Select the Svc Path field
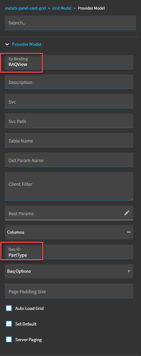The width and height of the screenshot is (141, 356). (x=69, y=121)
